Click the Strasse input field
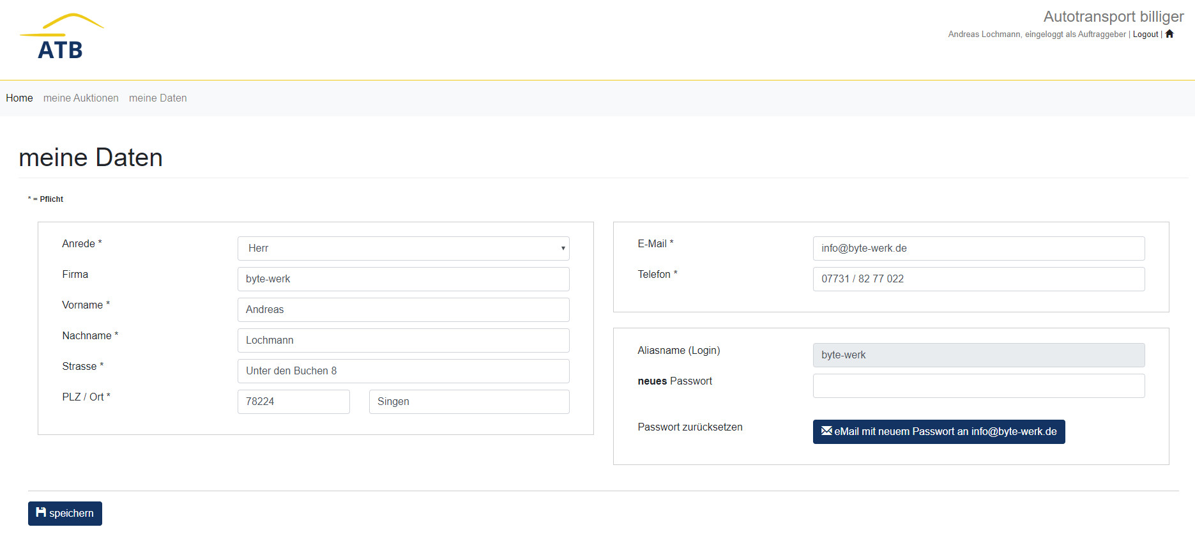 click(x=403, y=371)
